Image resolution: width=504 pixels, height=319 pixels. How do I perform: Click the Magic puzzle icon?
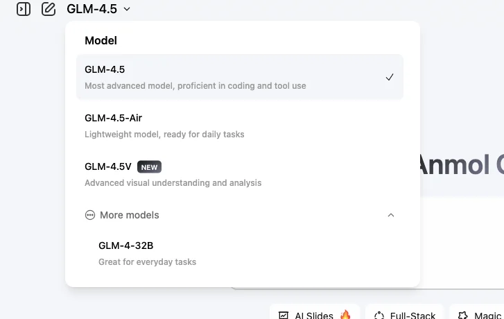(463, 315)
